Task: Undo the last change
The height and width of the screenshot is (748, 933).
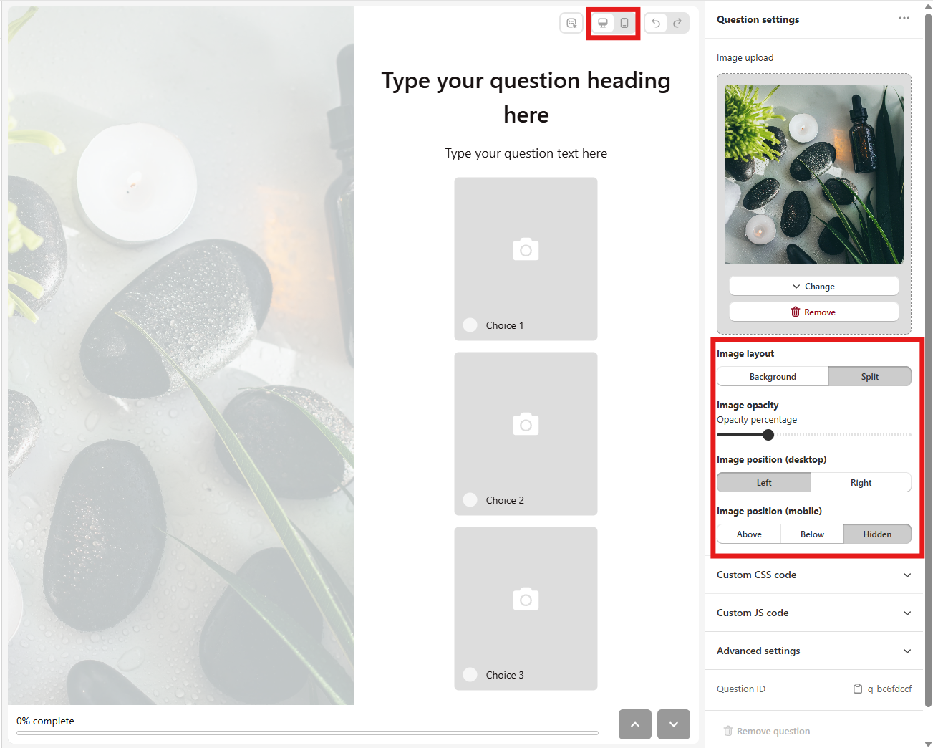Action: [656, 23]
